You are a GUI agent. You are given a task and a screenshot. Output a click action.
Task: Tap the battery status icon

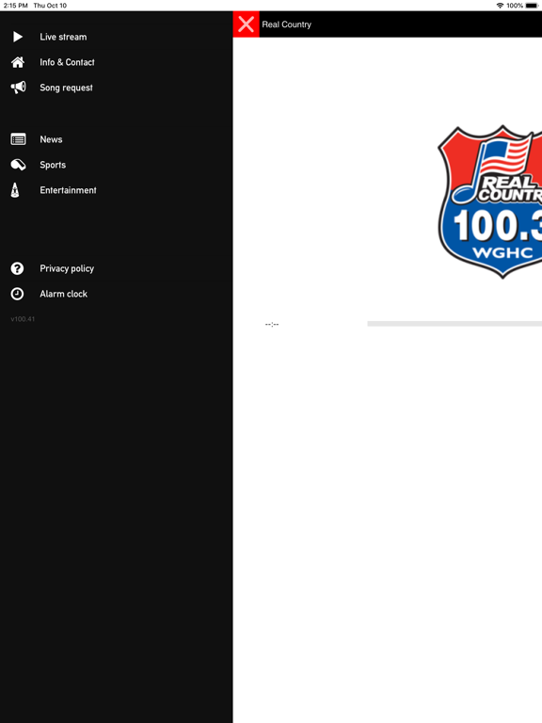click(532, 6)
